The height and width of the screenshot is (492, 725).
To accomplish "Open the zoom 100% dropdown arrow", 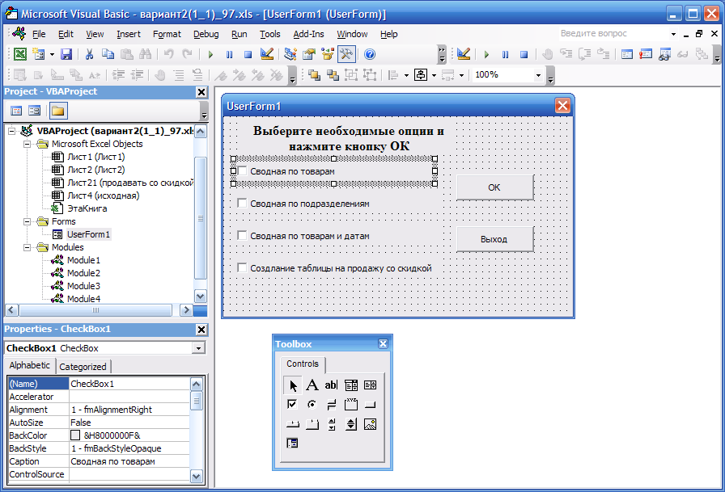I will [x=538, y=75].
